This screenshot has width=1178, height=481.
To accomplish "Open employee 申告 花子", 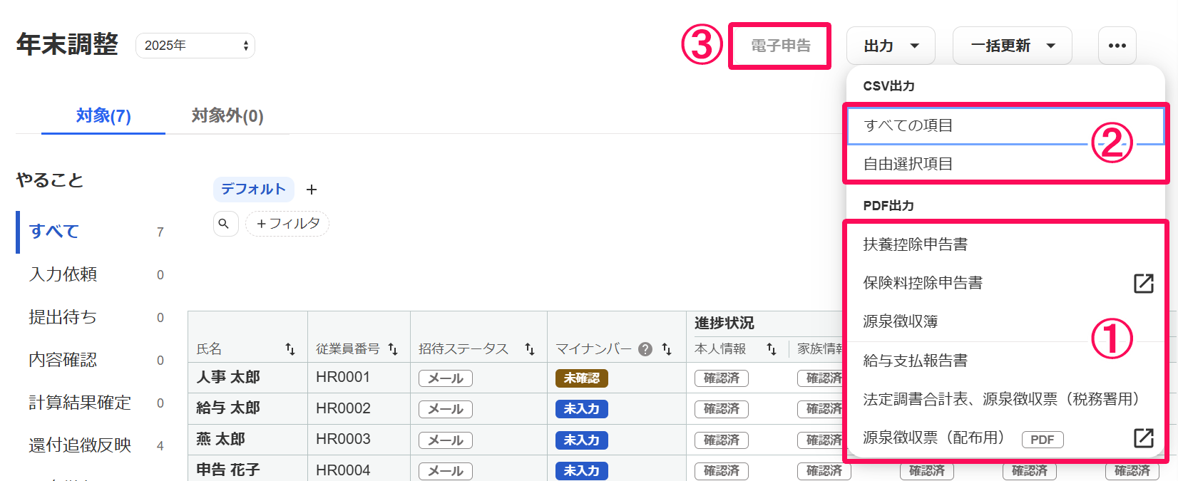I will point(228,470).
